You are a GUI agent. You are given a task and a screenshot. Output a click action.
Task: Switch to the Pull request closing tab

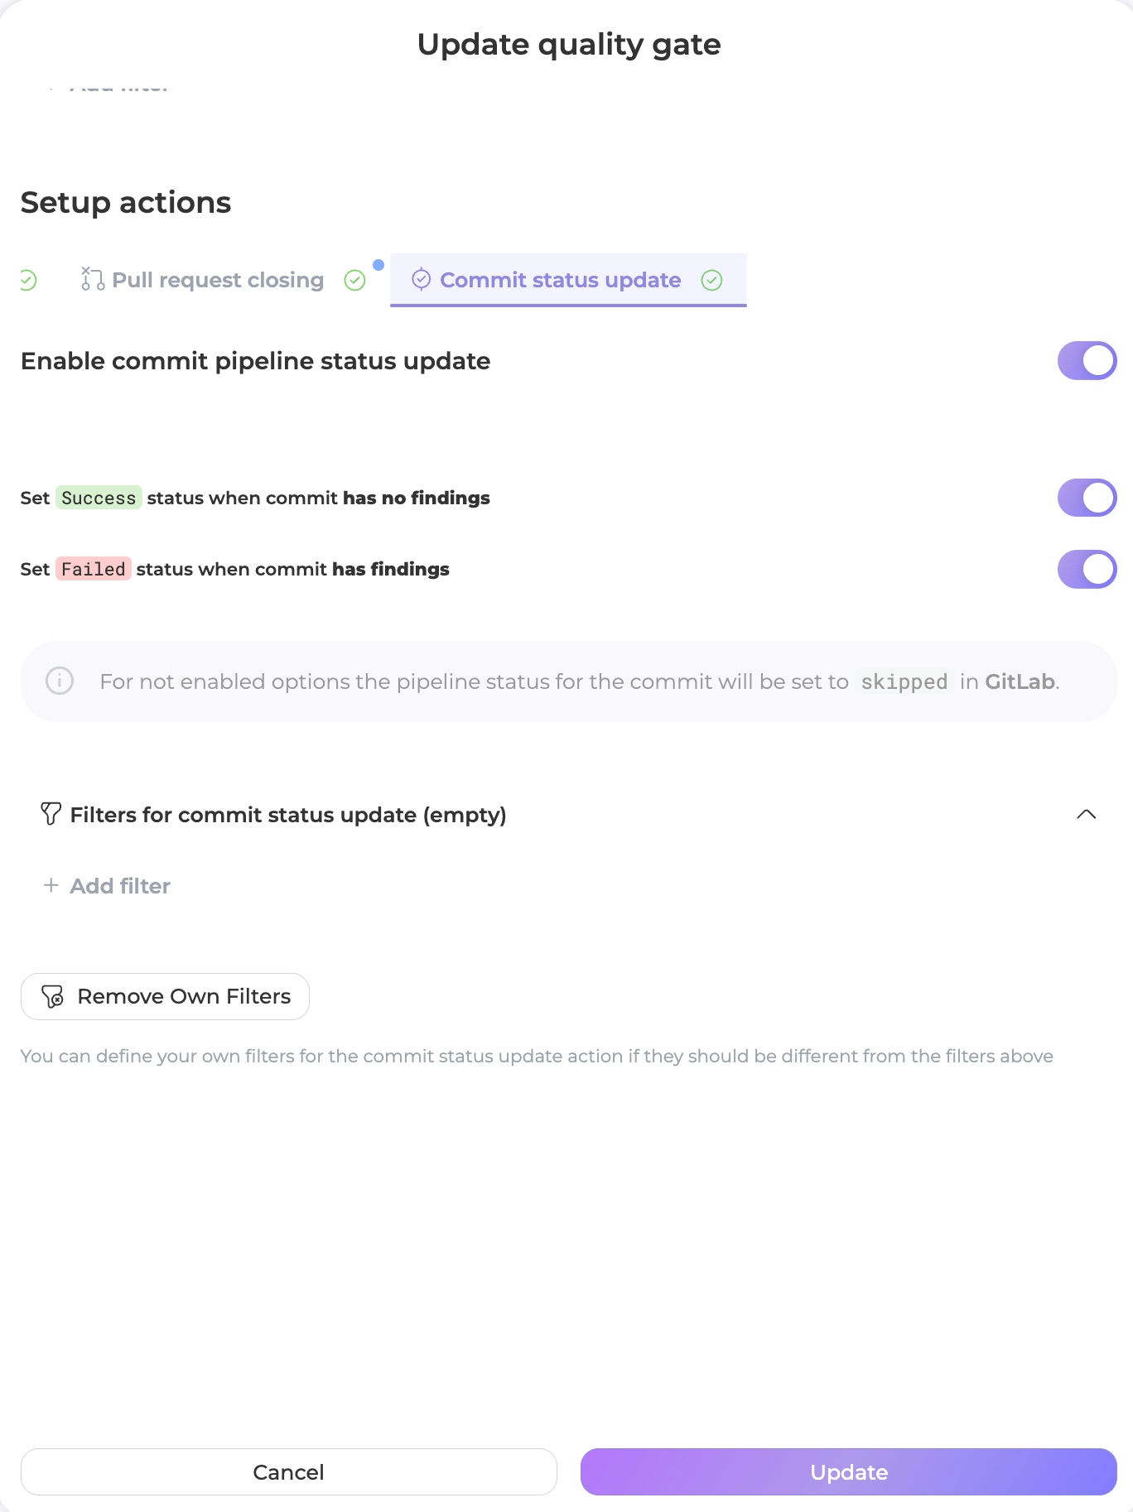click(x=217, y=281)
